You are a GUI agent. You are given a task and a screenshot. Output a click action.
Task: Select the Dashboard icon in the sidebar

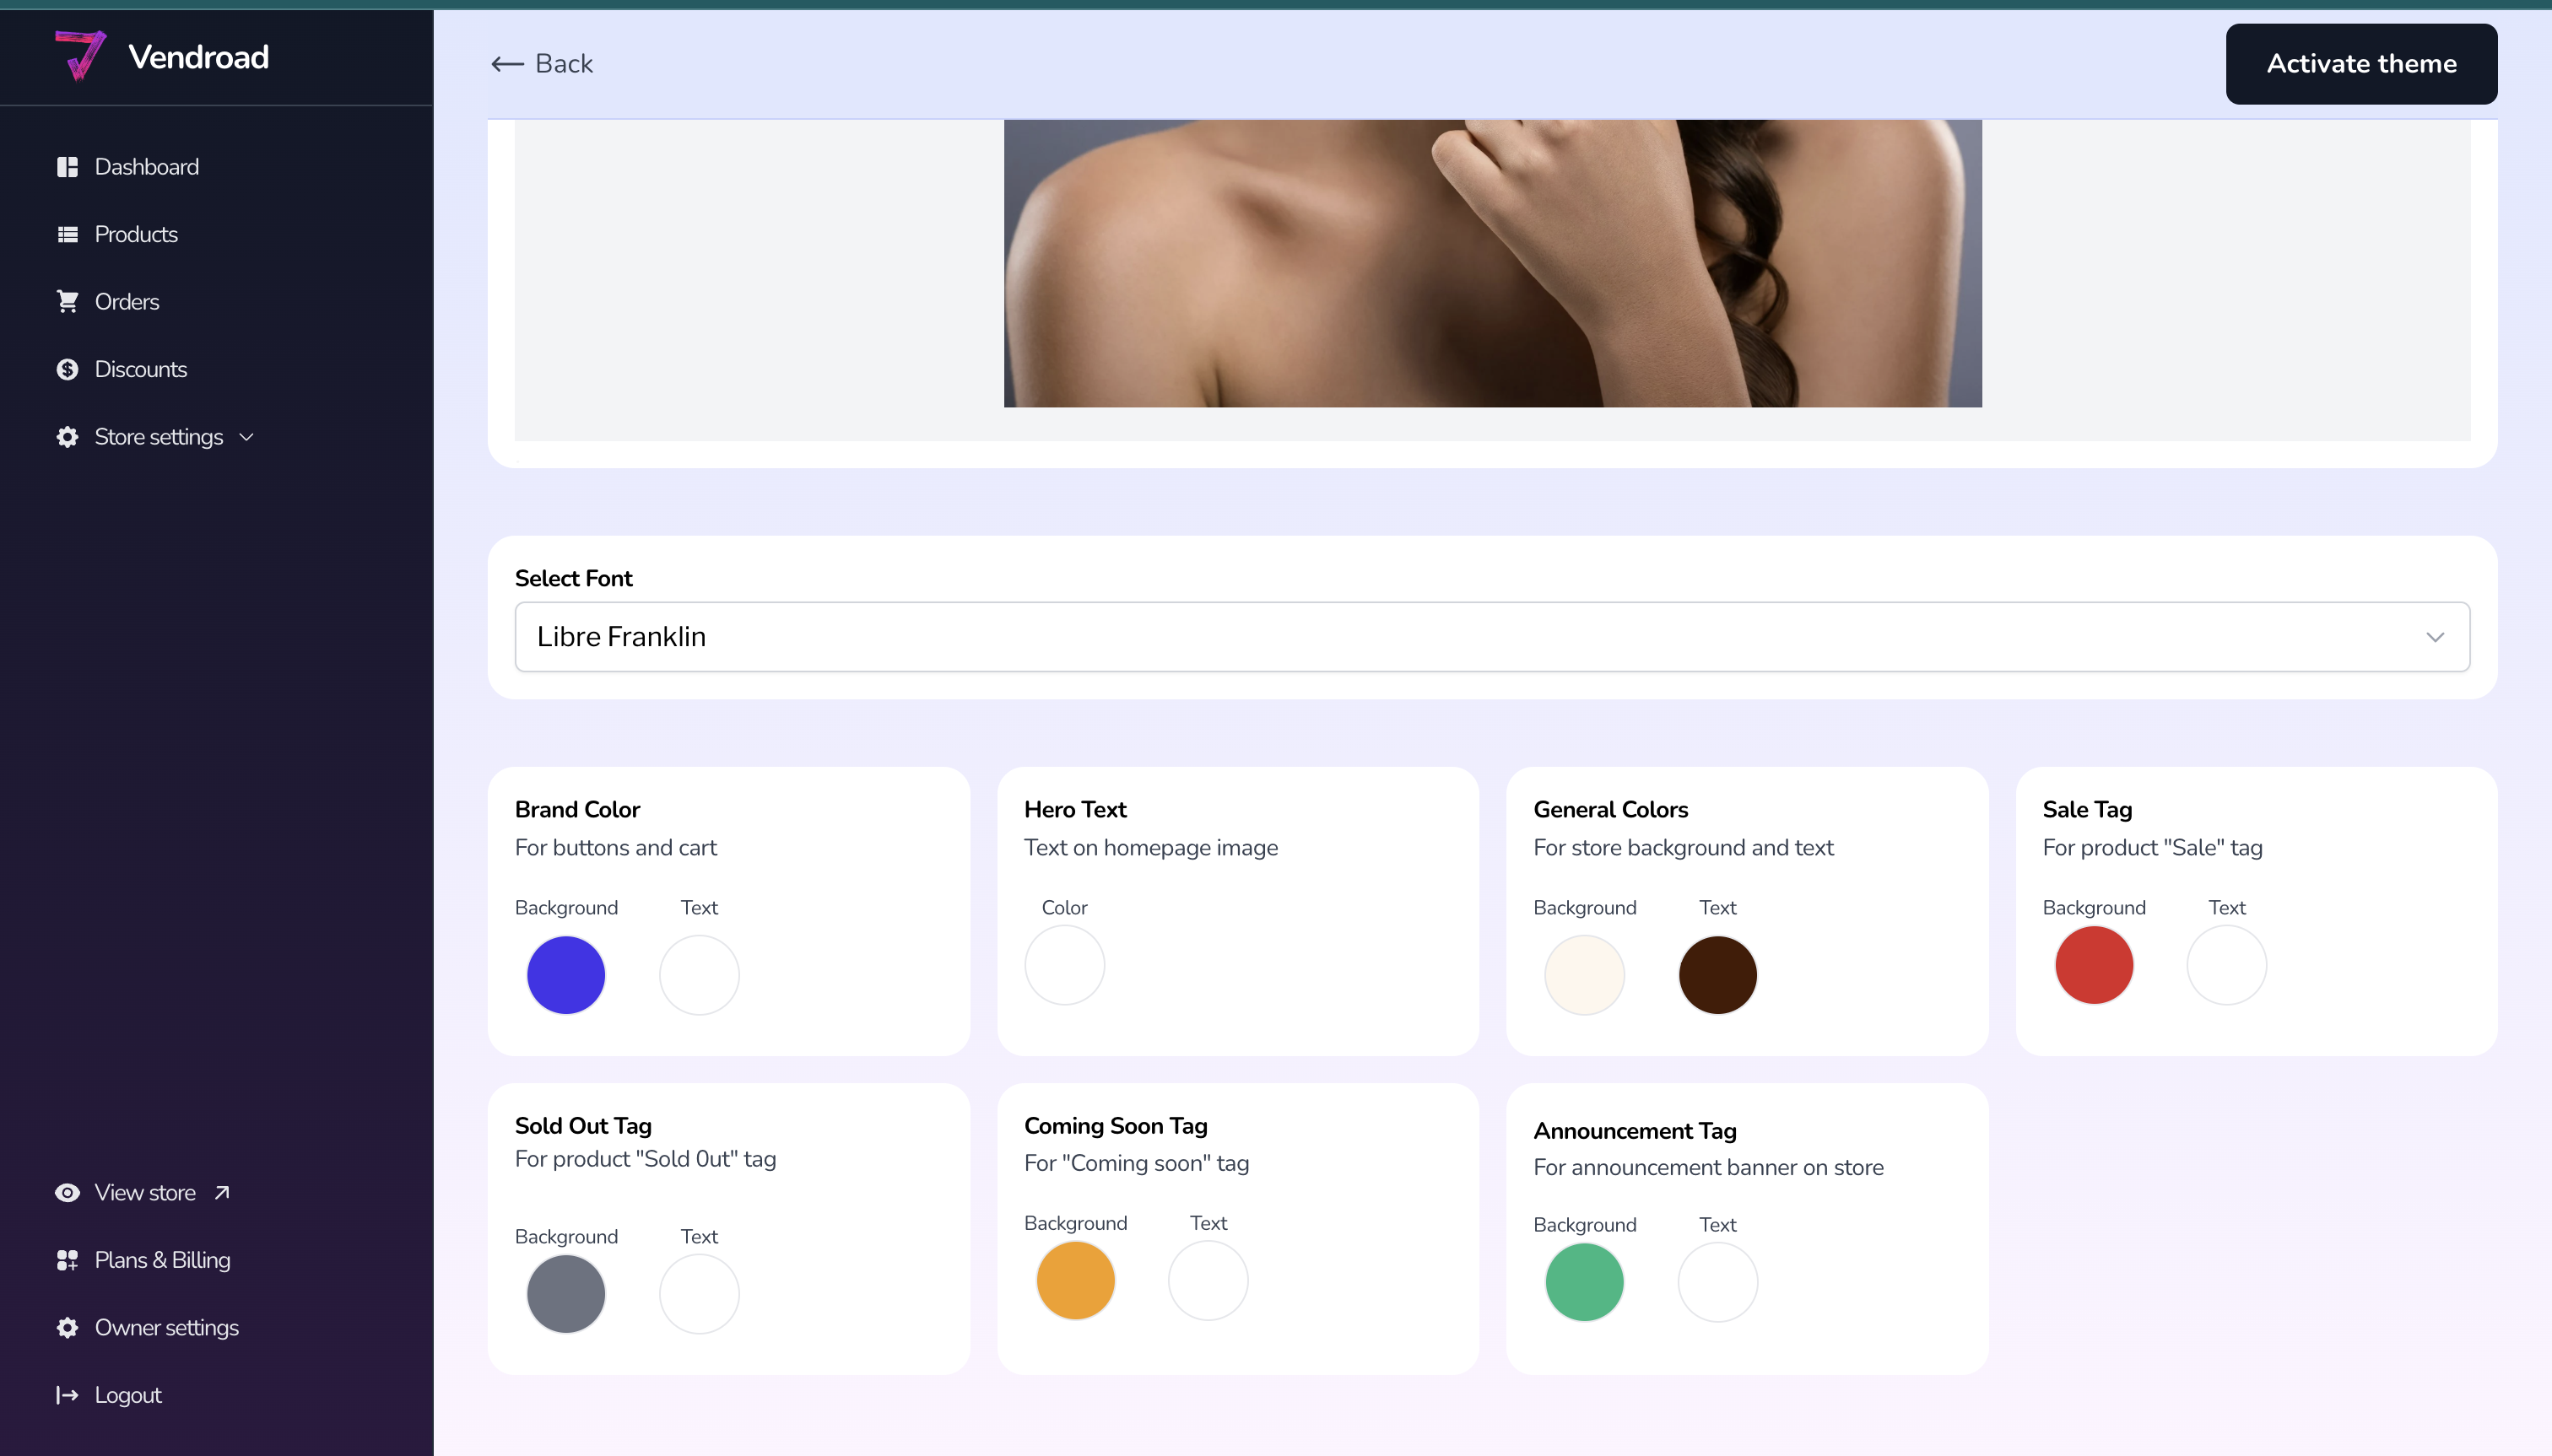tap(67, 166)
